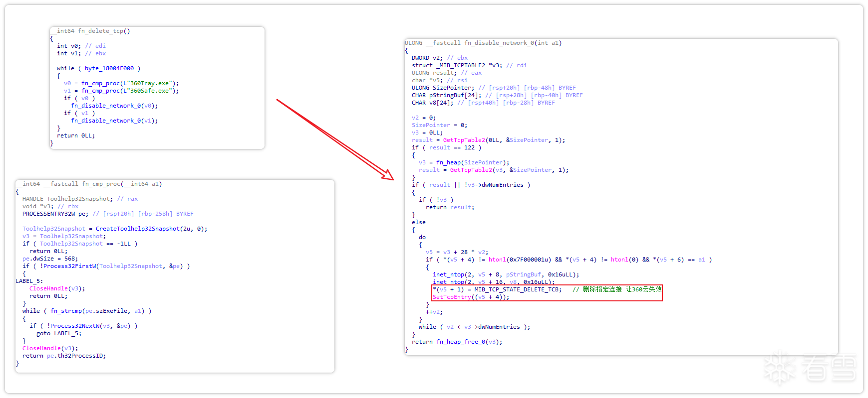Click the MIB_TCP_STATE_DELETE_TCB assignment
The width and height of the screenshot is (868, 398).
tap(497, 289)
